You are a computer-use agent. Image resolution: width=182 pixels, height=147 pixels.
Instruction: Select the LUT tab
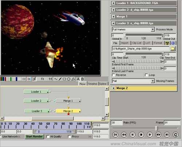pos(148,43)
